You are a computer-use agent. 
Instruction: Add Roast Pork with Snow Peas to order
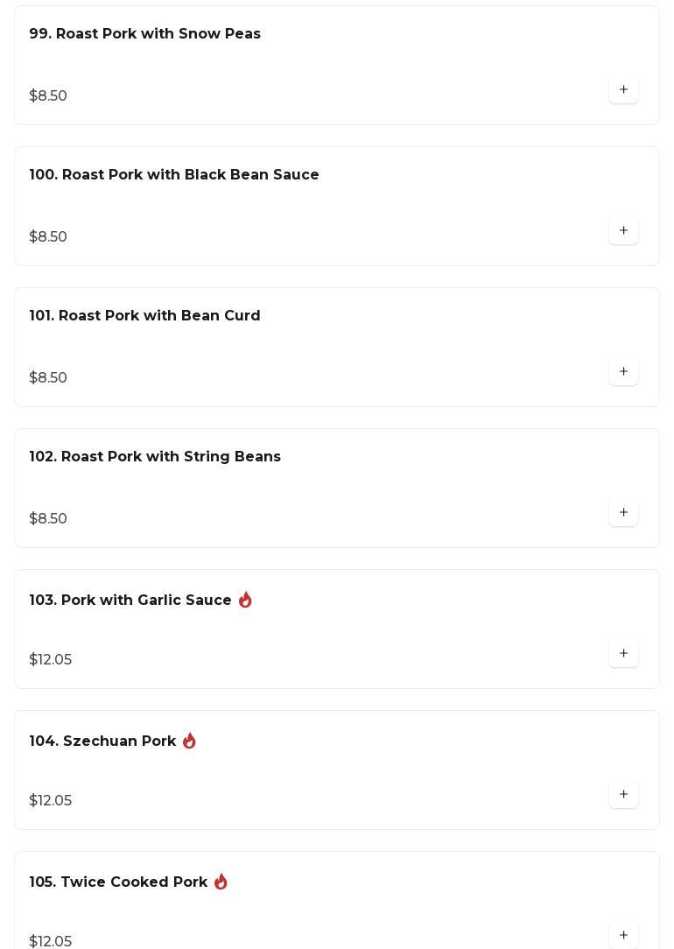[x=623, y=89]
